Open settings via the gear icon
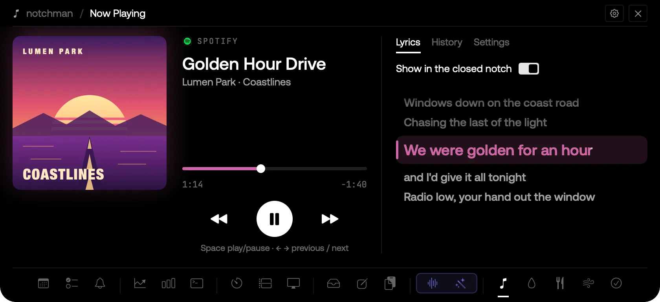This screenshot has height=302, width=660. 614,13
